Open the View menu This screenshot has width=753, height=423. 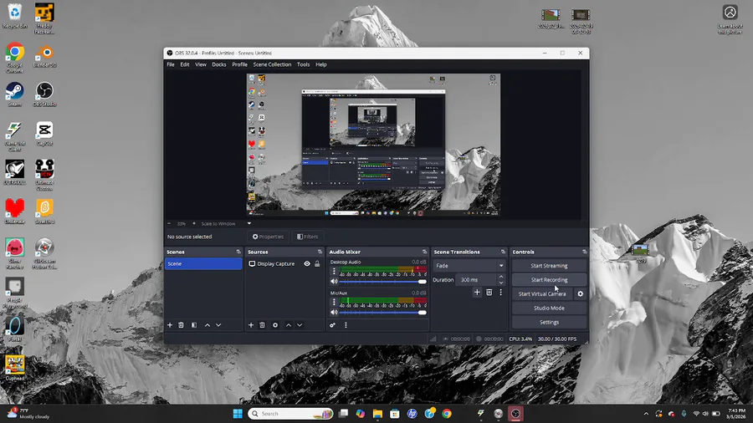[201, 64]
